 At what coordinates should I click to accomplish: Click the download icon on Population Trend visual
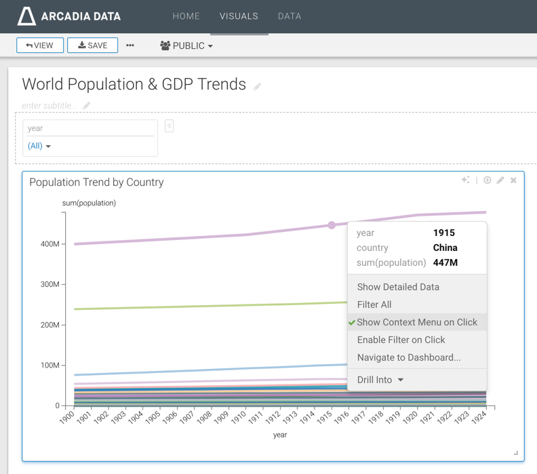[487, 180]
